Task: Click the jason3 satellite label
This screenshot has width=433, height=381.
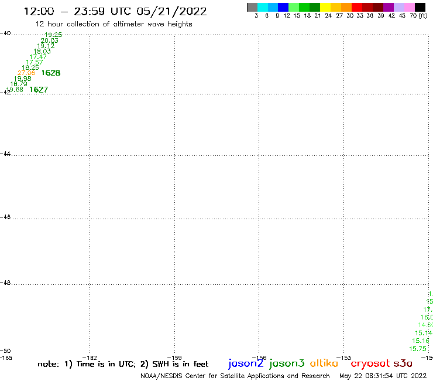Action: [287, 363]
